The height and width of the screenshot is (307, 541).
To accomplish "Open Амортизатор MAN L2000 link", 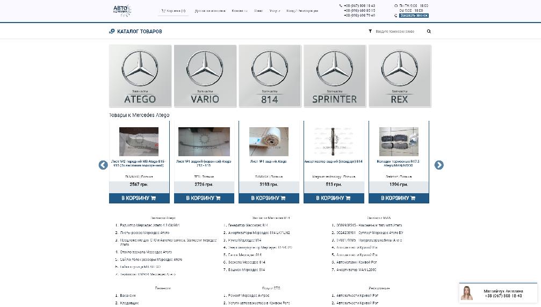I will tap(356, 270).
